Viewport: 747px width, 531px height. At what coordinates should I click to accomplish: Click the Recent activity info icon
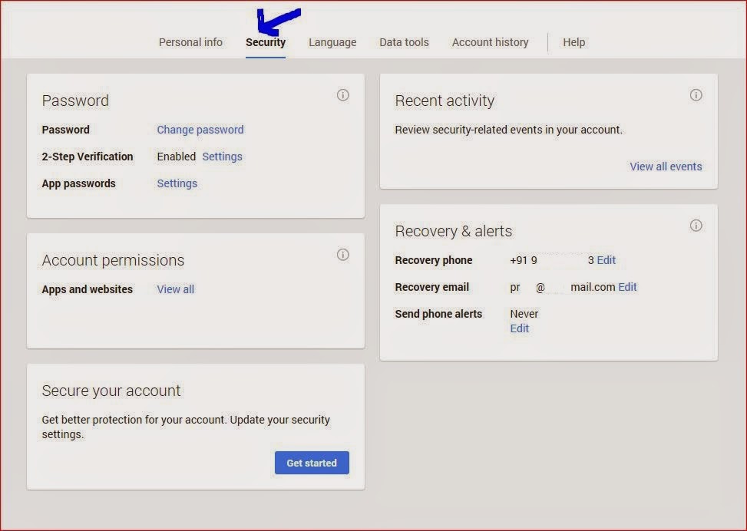(696, 94)
